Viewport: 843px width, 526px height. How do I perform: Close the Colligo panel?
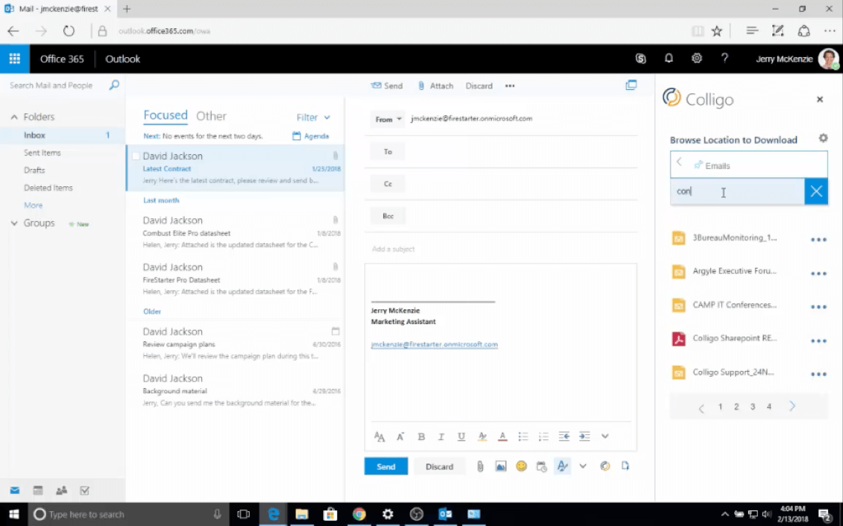click(820, 99)
